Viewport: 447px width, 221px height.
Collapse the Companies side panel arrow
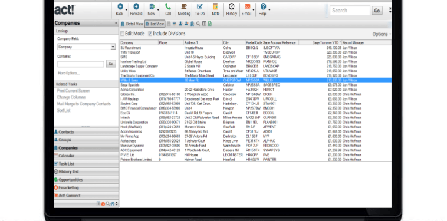[116, 23]
